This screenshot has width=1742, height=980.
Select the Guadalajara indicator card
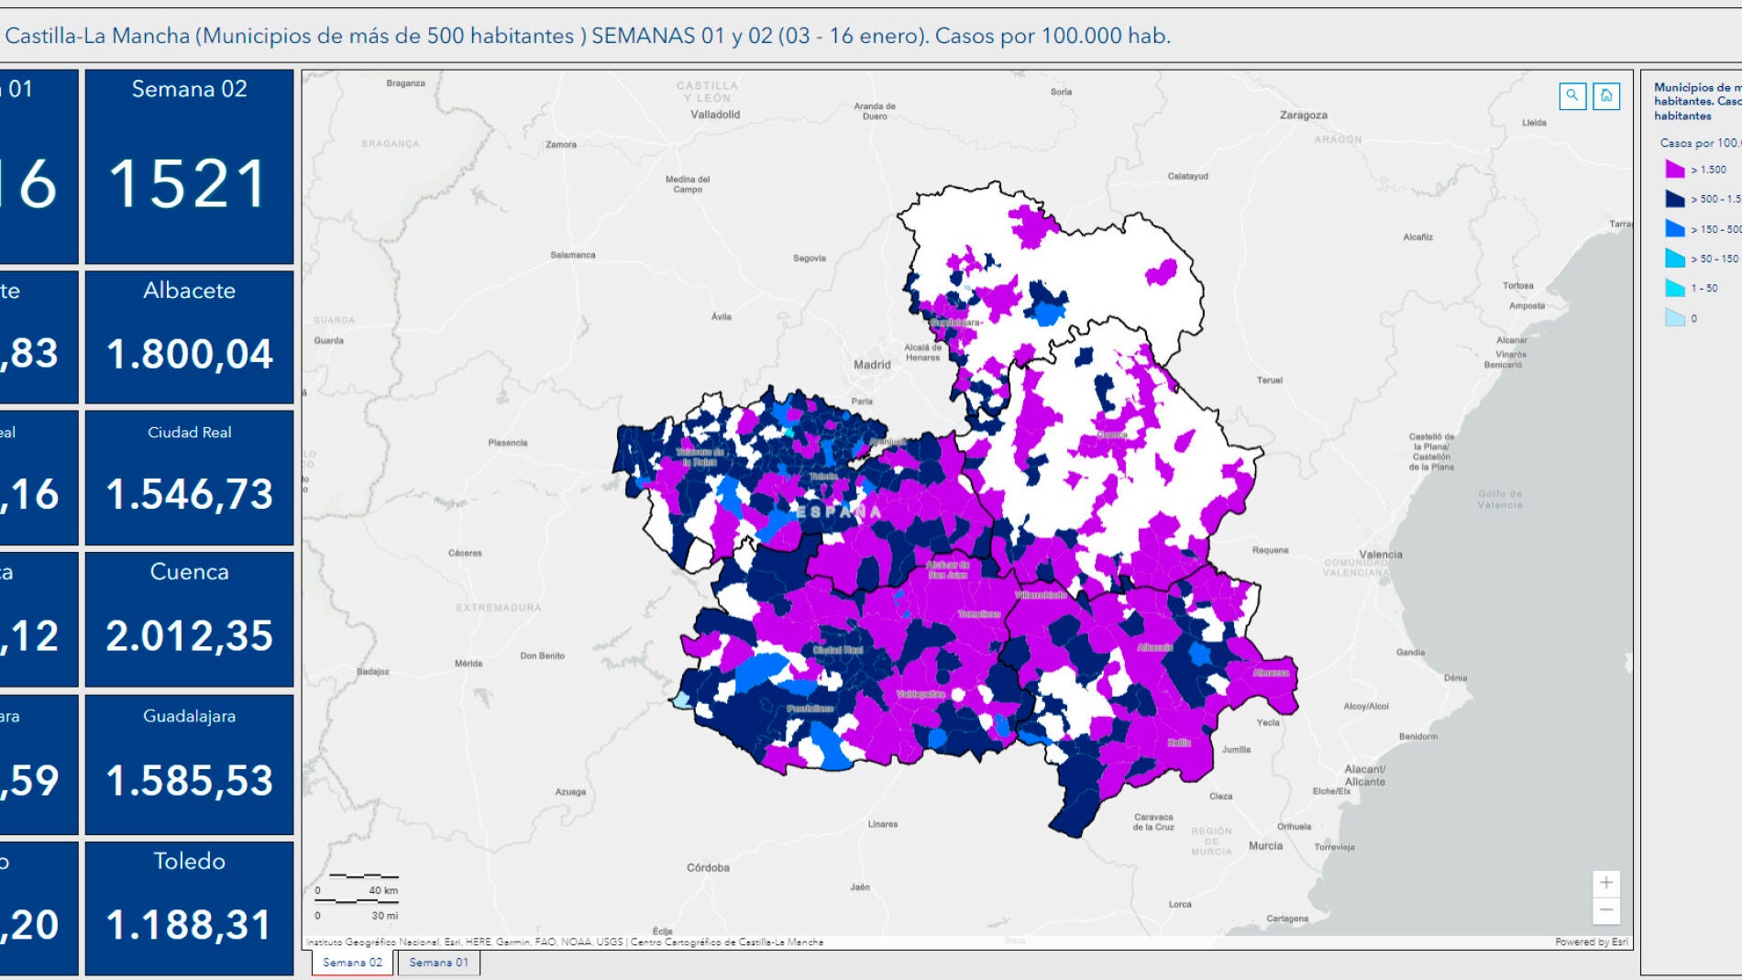pos(190,764)
